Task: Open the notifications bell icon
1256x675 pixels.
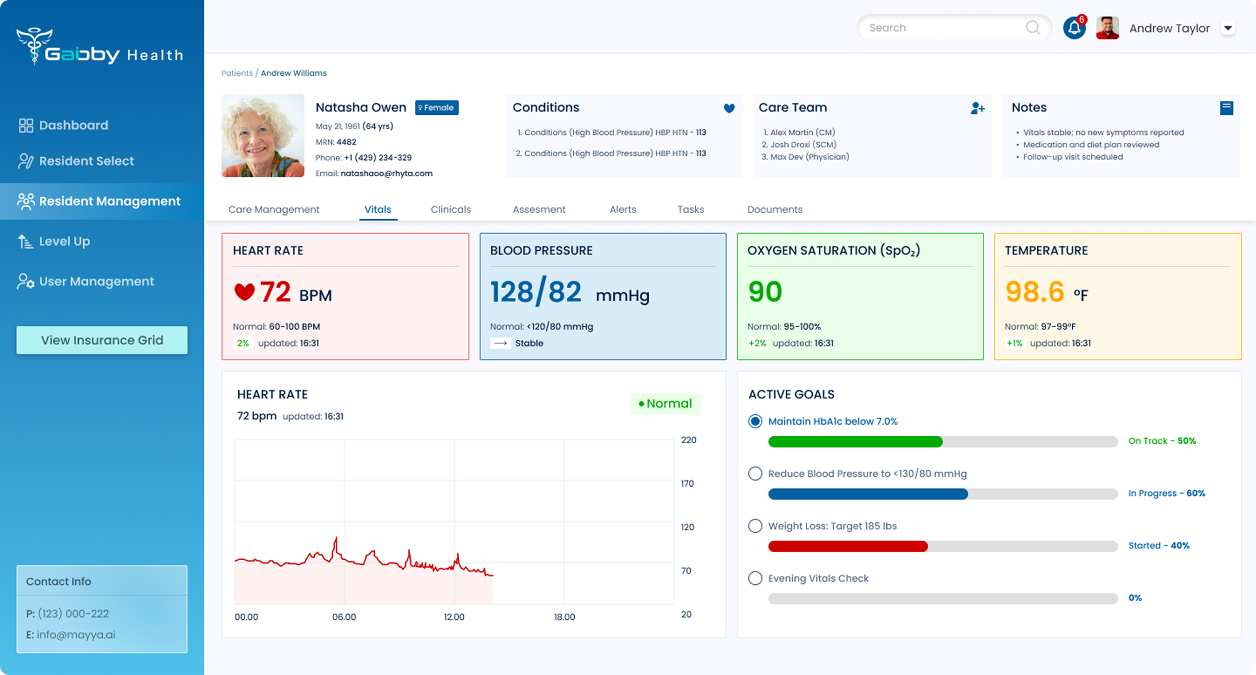Action: pos(1074,28)
